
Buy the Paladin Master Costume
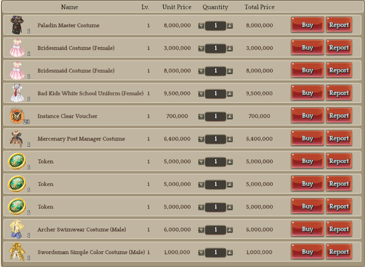[307, 25]
